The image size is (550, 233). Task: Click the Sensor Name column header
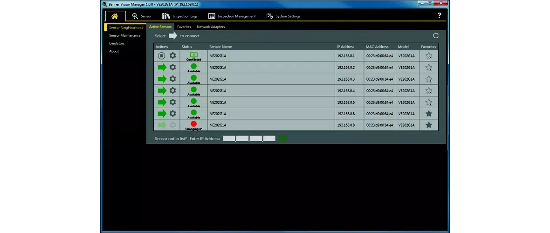pyautogui.click(x=220, y=47)
